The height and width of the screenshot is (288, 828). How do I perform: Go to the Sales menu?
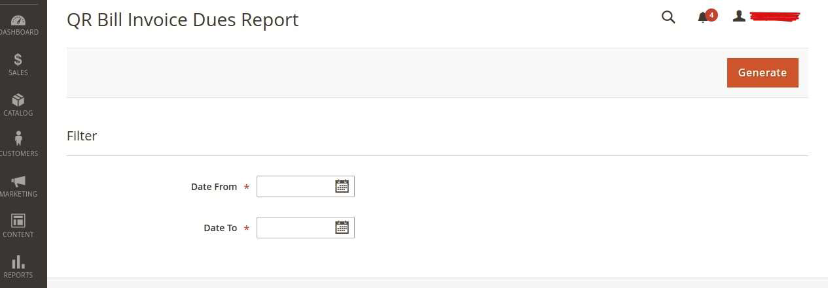click(x=18, y=64)
